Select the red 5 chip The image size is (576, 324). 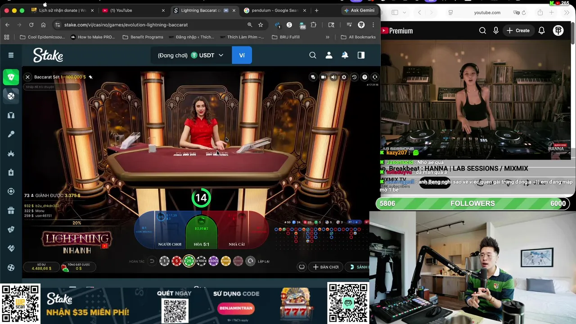click(x=177, y=261)
